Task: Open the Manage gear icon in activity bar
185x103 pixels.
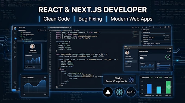Action: (15, 87)
